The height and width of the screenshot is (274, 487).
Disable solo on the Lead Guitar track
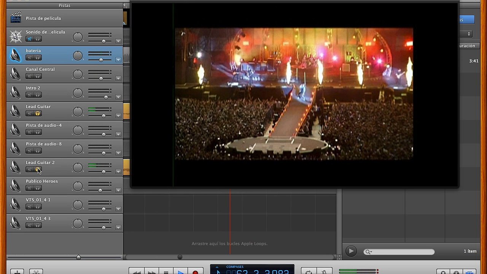(38, 113)
